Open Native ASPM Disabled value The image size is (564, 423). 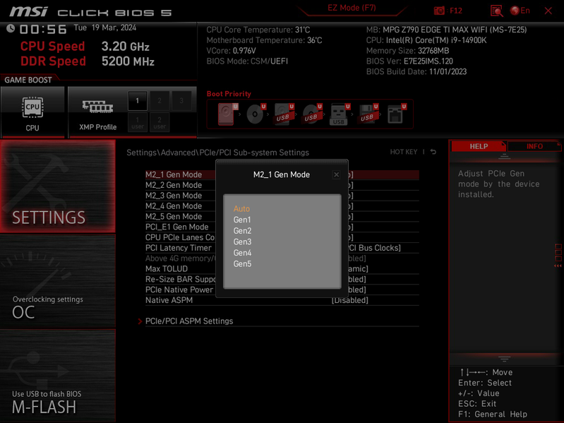pyautogui.click(x=349, y=300)
